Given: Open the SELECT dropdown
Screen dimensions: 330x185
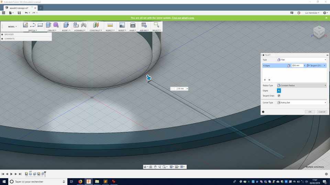Looking at the screenshot, I should point(157,30).
